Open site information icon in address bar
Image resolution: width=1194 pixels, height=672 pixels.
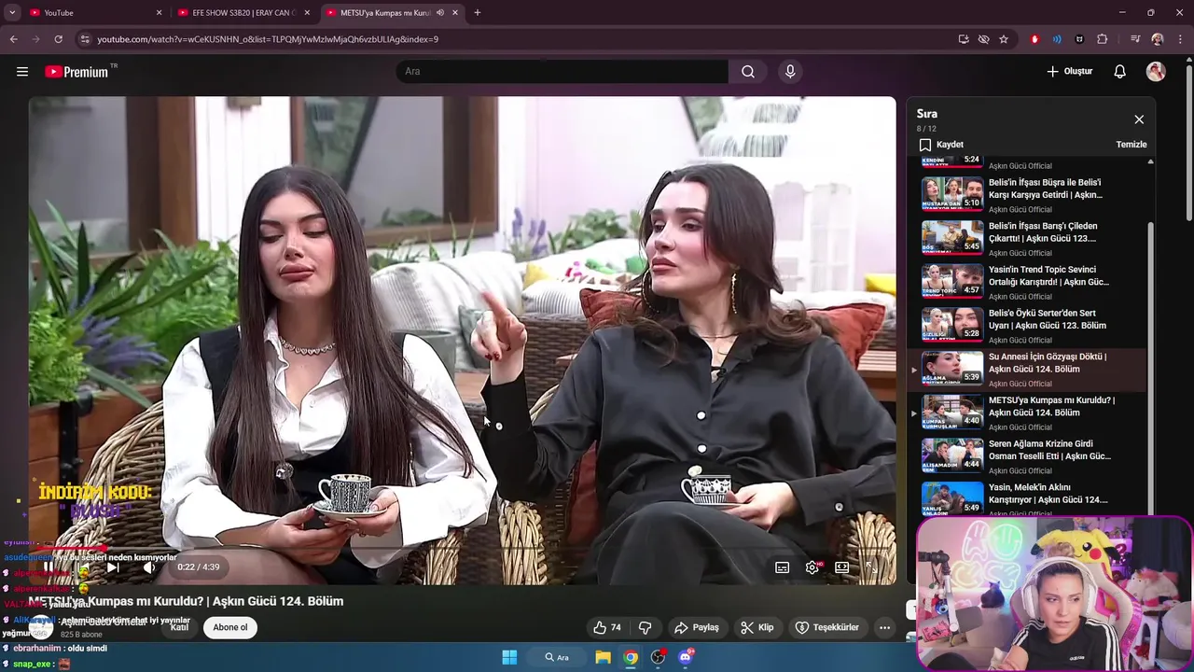(84, 39)
